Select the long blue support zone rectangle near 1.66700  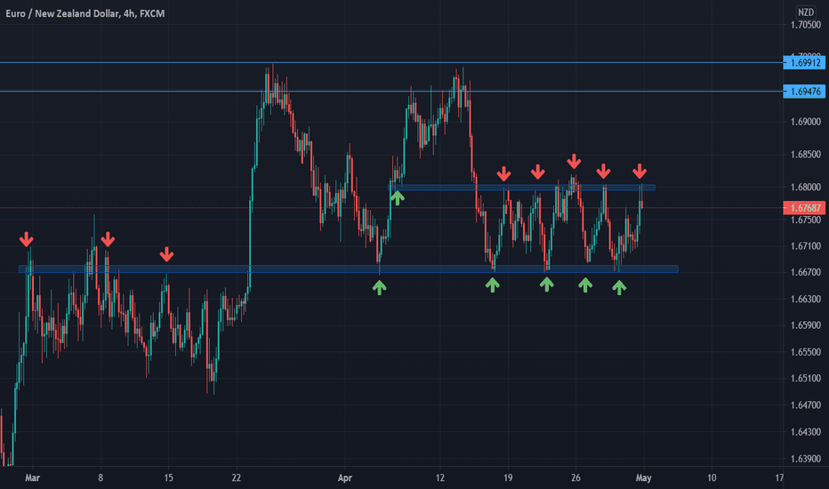click(349, 269)
